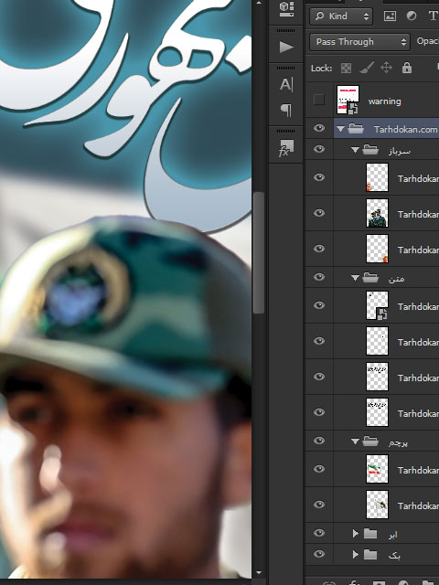Filter layers by pixel layers icon
This screenshot has width=439, height=585.
tap(390, 16)
